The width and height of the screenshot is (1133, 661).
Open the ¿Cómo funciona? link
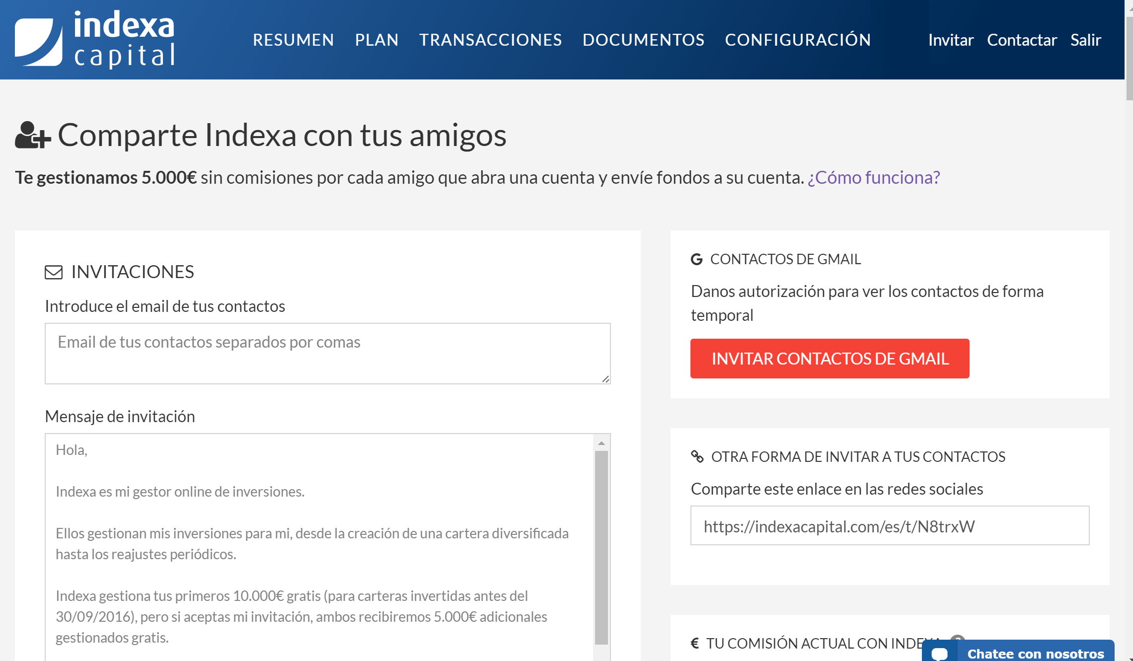pyautogui.click(x=873, y=177)
